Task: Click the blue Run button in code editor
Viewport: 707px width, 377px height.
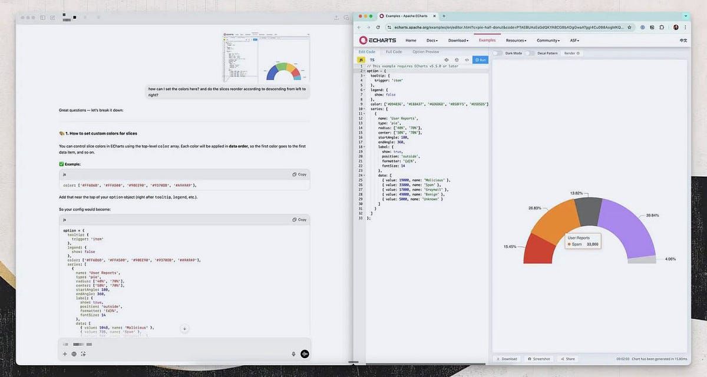Action: [480, 59]
